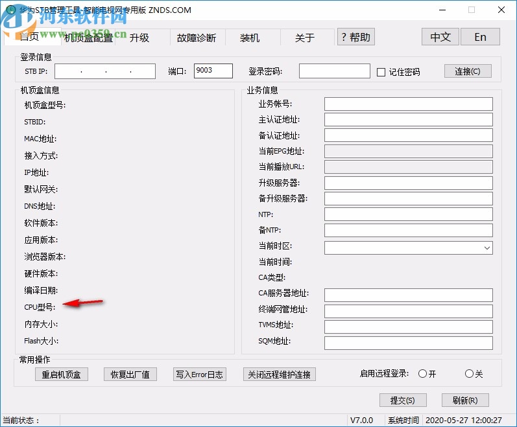Image resolution: width=517 pixels, height=427 pixels.
Task: Open the 关于 tab
Action: [305, 37]
